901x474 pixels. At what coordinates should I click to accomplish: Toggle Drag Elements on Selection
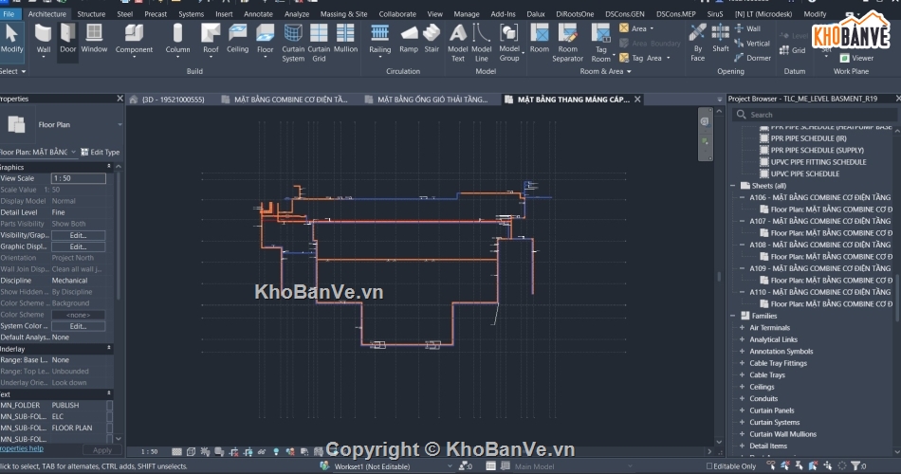click(828, 466)
